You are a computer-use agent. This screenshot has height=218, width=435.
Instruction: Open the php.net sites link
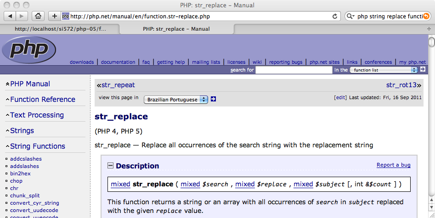[x=325, y=62]
